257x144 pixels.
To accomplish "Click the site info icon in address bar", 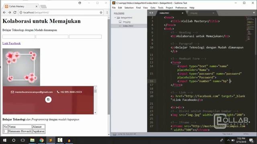I will click(x=21, y=12).
